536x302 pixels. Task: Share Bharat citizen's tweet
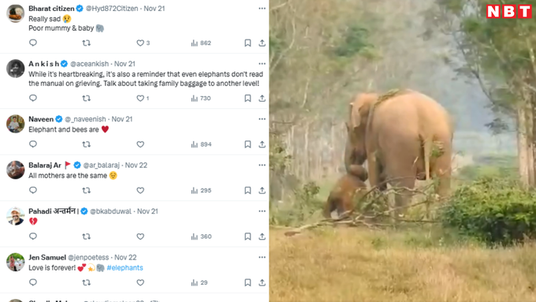coord(262,43)
